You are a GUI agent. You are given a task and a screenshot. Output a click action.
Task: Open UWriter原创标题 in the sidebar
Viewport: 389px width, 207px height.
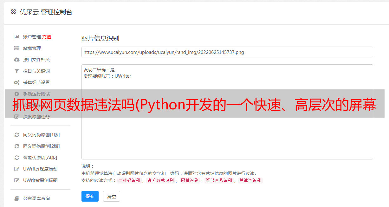[x=40, y=180]
